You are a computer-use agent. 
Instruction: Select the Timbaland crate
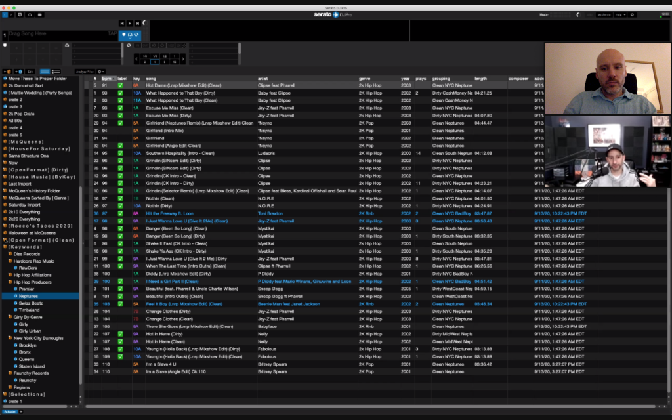(29, 310)
